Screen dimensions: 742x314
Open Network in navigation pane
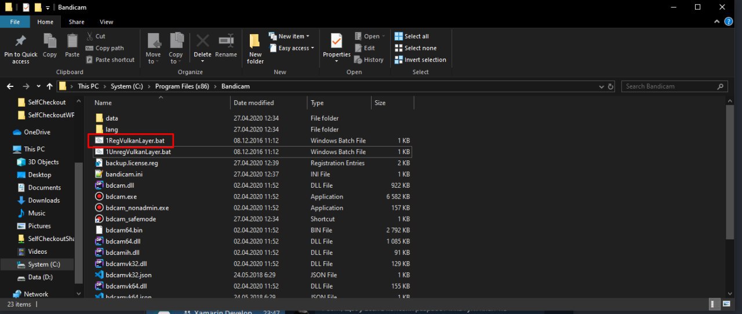pyautogui.click(x=36, y=294)
